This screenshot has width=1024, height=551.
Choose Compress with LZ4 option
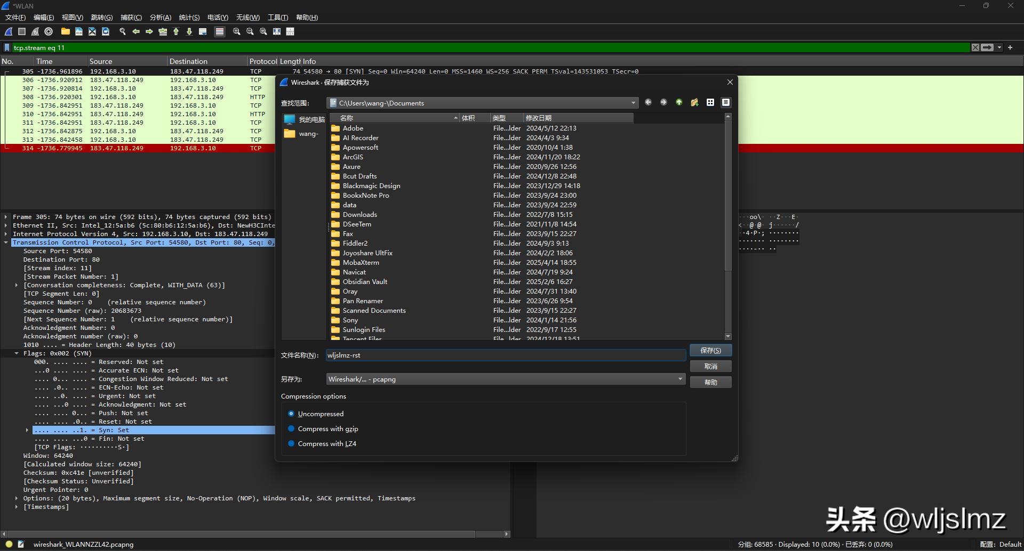point(291,443)
